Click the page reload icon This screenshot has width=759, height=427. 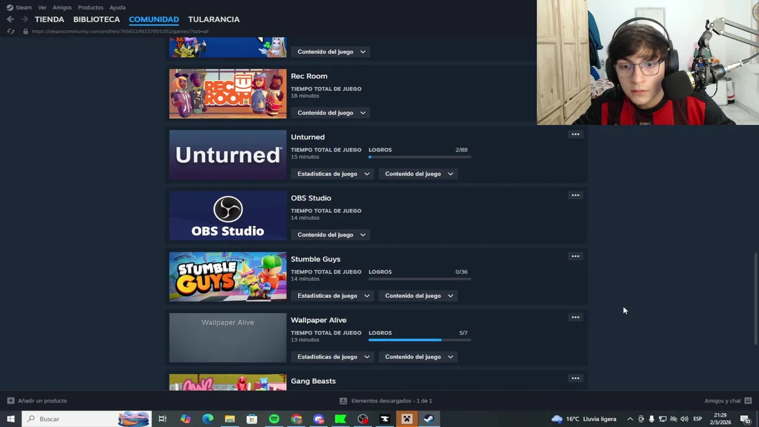[11, 31]
